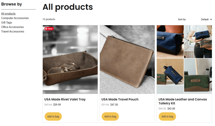This screenshot has height=126, width=215.
Task: Click USA Made Rivet Valet Tray title
Action: 65,99
